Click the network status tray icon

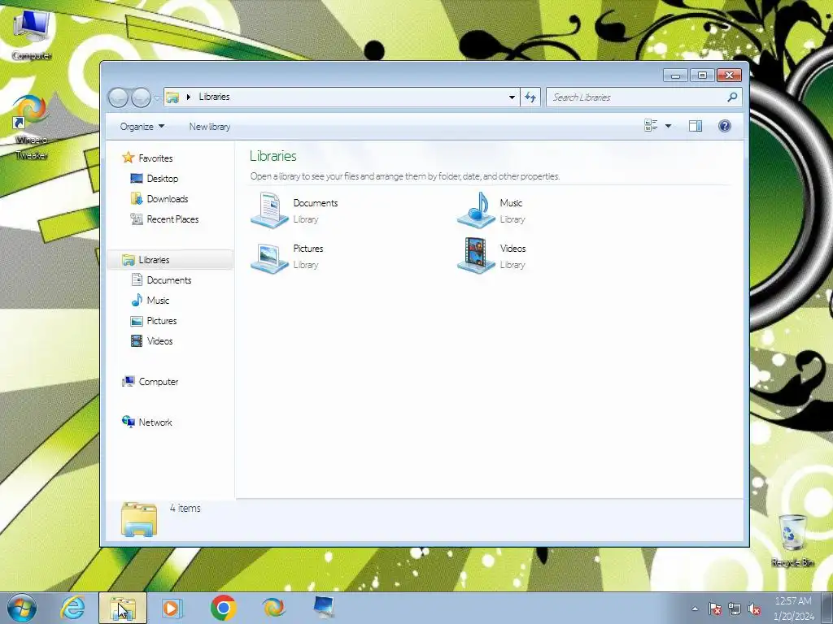(x=735, y=609)
